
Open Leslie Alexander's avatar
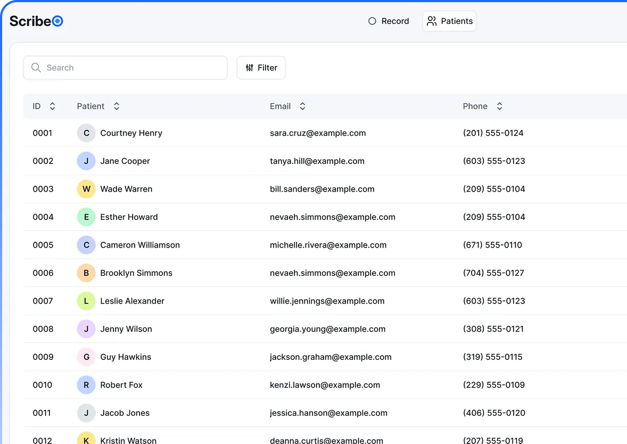coord(86,301)
